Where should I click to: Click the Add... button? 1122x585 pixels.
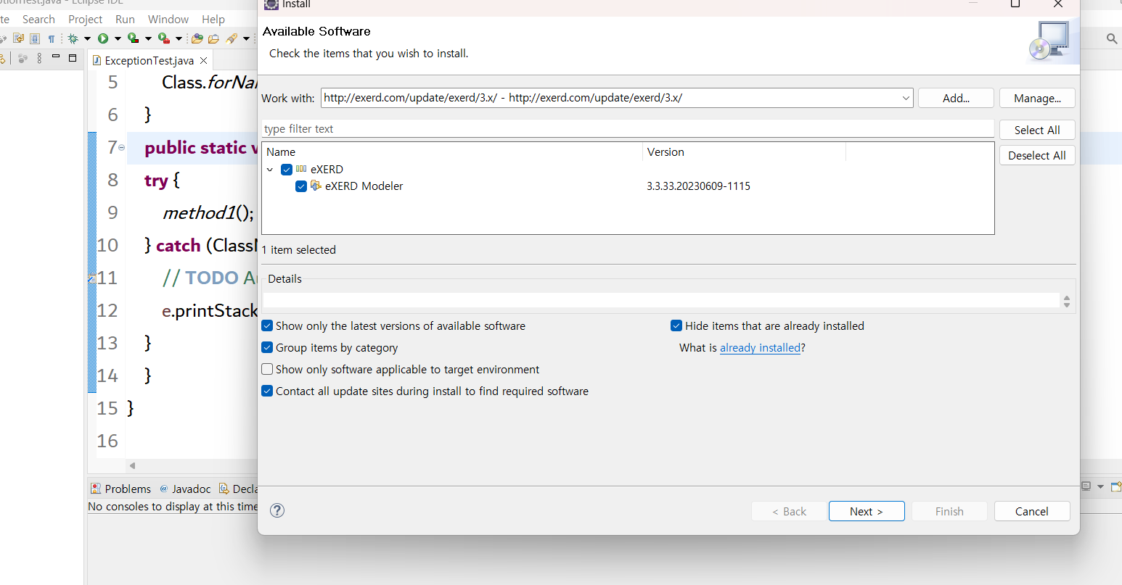point(956,98)
